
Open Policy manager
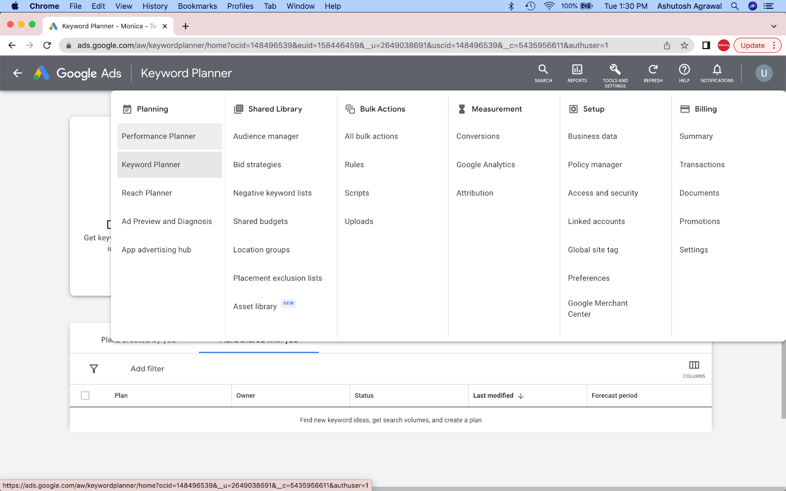(x=595, y=165)
